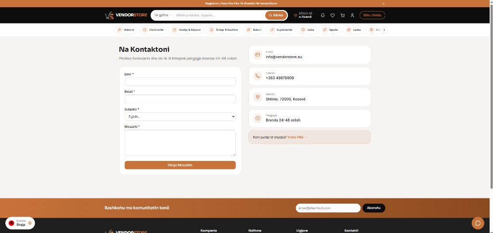This screenshot has width=493, height=233.
Task: Click the delivery location pin Kosovë
Action: (303, 15)
